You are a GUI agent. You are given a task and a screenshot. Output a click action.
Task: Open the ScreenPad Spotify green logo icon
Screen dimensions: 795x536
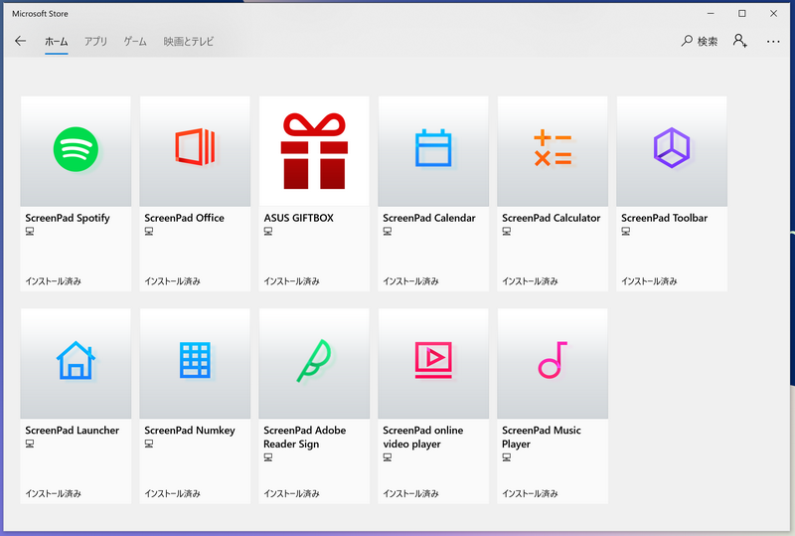pos(77,149)
